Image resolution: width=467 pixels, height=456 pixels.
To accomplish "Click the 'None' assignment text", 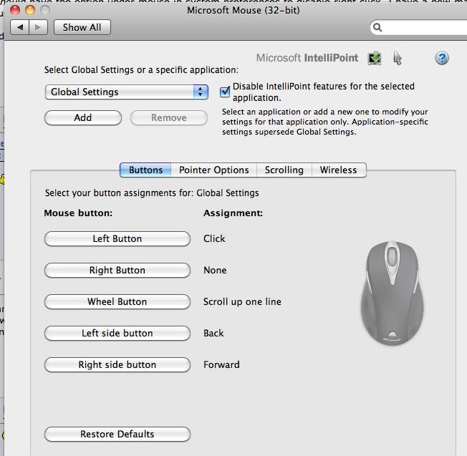I will (x=215, y=271).
